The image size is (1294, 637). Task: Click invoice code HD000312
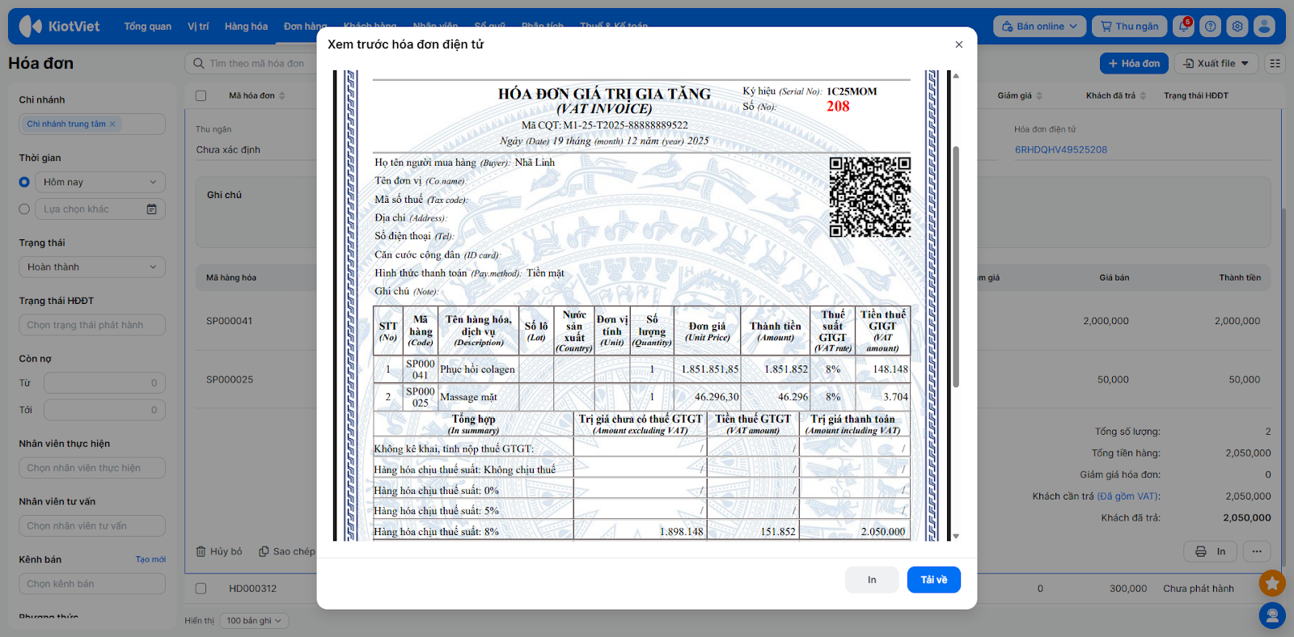point(252,588)
